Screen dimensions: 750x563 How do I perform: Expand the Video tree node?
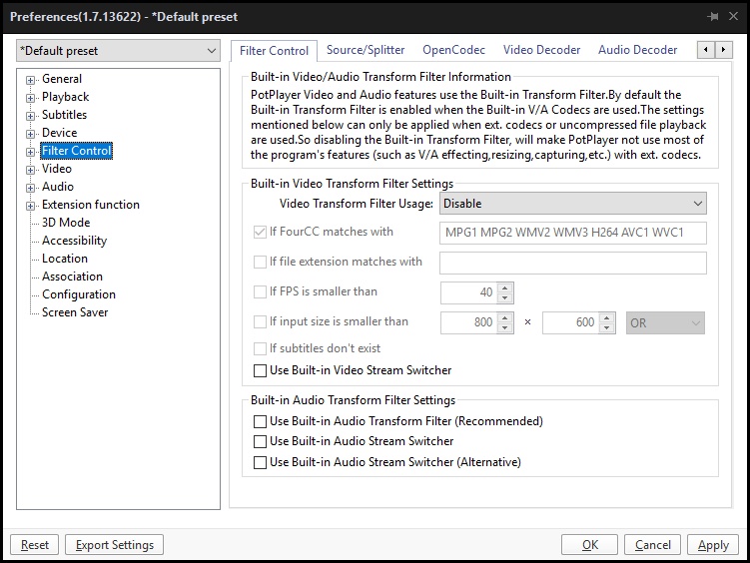point(30,170)
